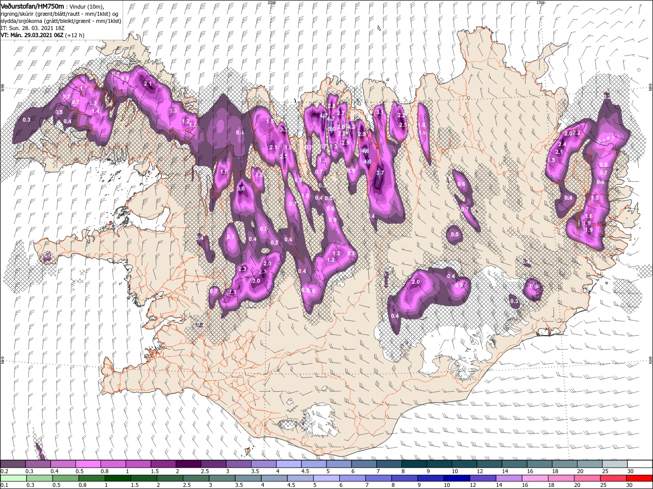Select the dark teal 8 swatch in the top legend row

[413, 464]
